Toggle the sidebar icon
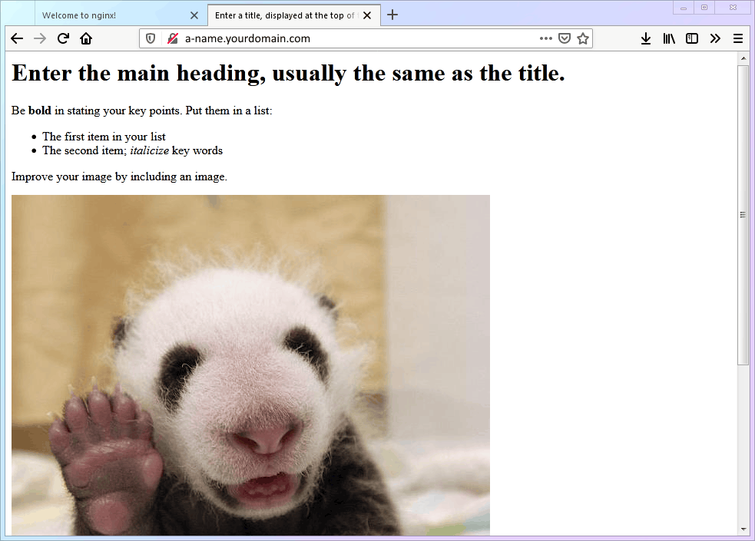 coord(692,38)
